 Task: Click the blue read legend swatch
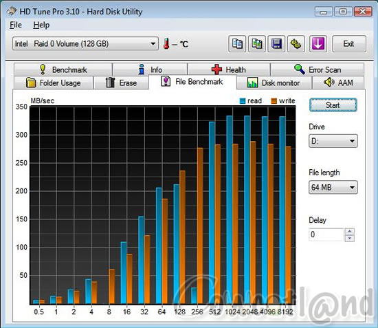pos(243,101)
